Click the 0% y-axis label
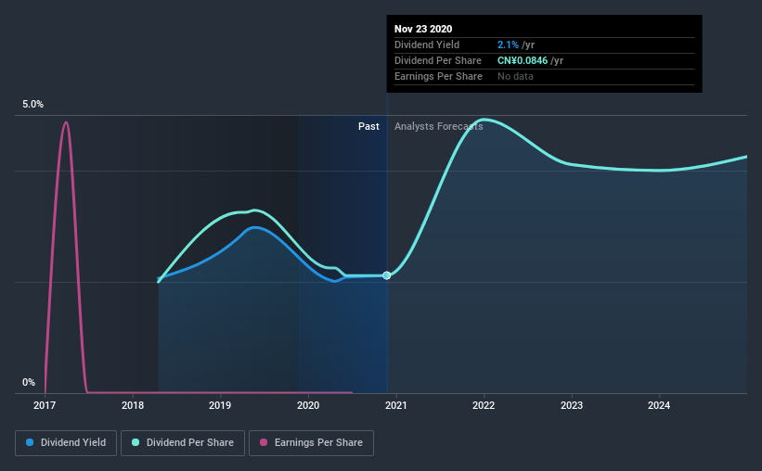This screenshot has width=762, height=471. (29, 382)
